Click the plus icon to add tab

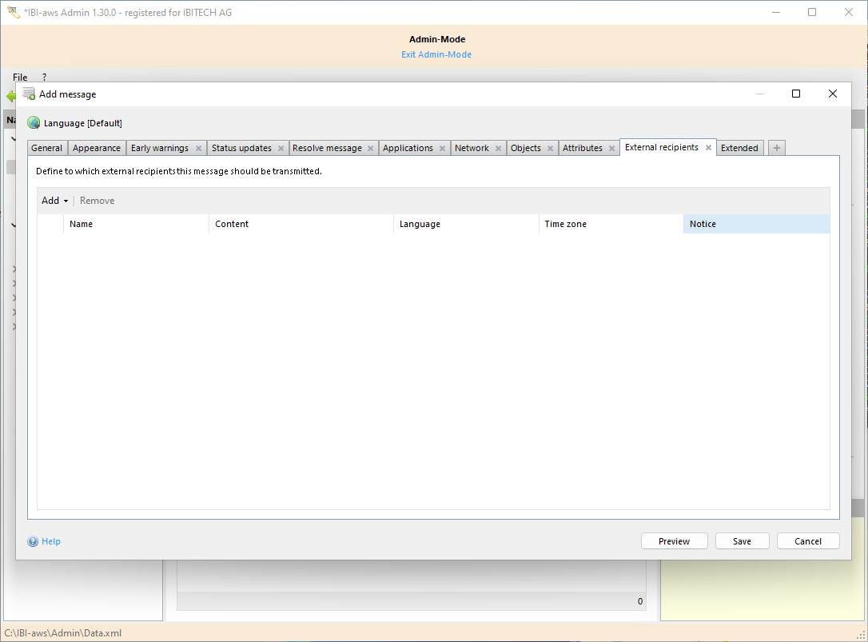tap(777, 148)
